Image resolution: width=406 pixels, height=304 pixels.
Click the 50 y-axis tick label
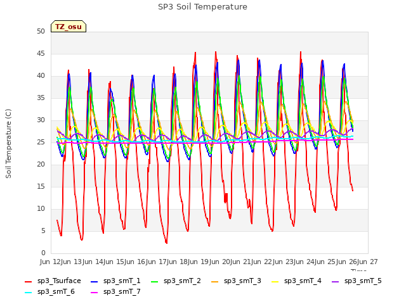click(41, 32)
